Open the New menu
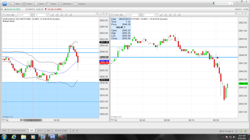The width and height of the screenshot is (250, 140). (x=15, y=4)
